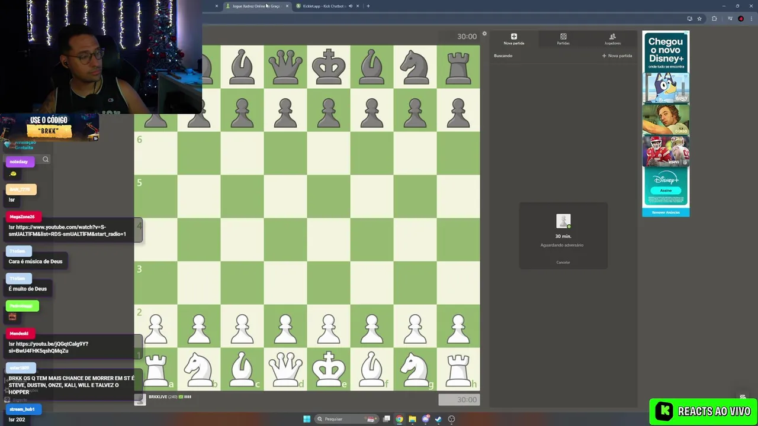Viewport: 758px width, 426px height.
Task: Click the Remover Anúncios link
Action: click(666, 212)
